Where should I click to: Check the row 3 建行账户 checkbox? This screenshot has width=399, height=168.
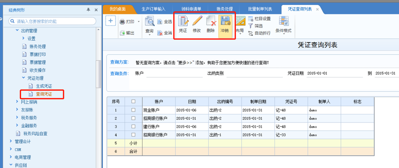133,126
